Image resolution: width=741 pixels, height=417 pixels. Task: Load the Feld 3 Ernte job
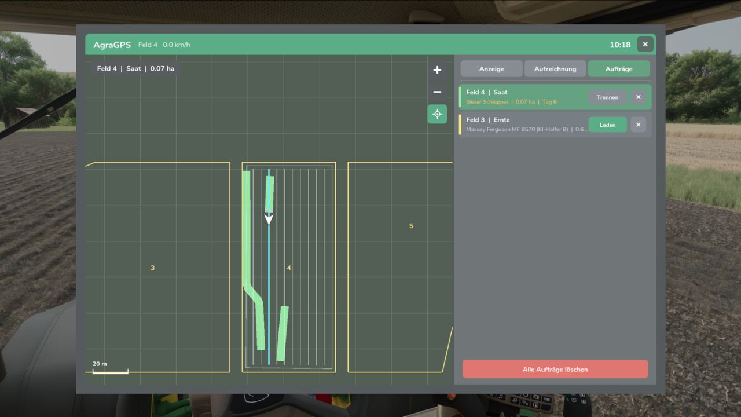tap(607, 125)
